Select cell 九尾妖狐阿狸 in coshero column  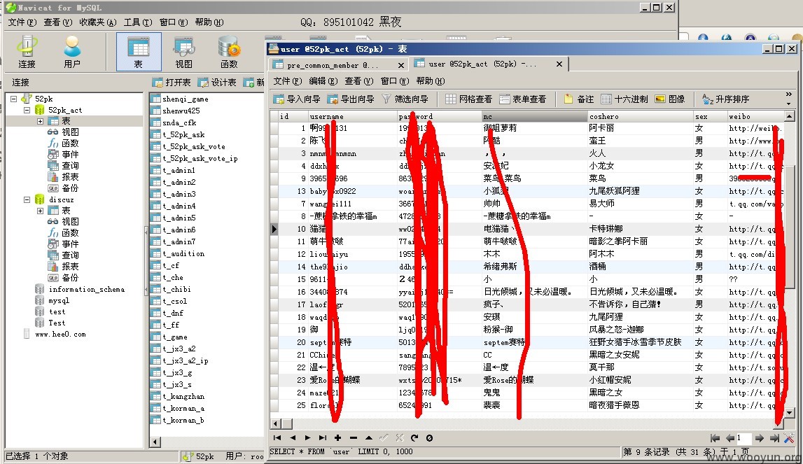click(x=640, y=191)
